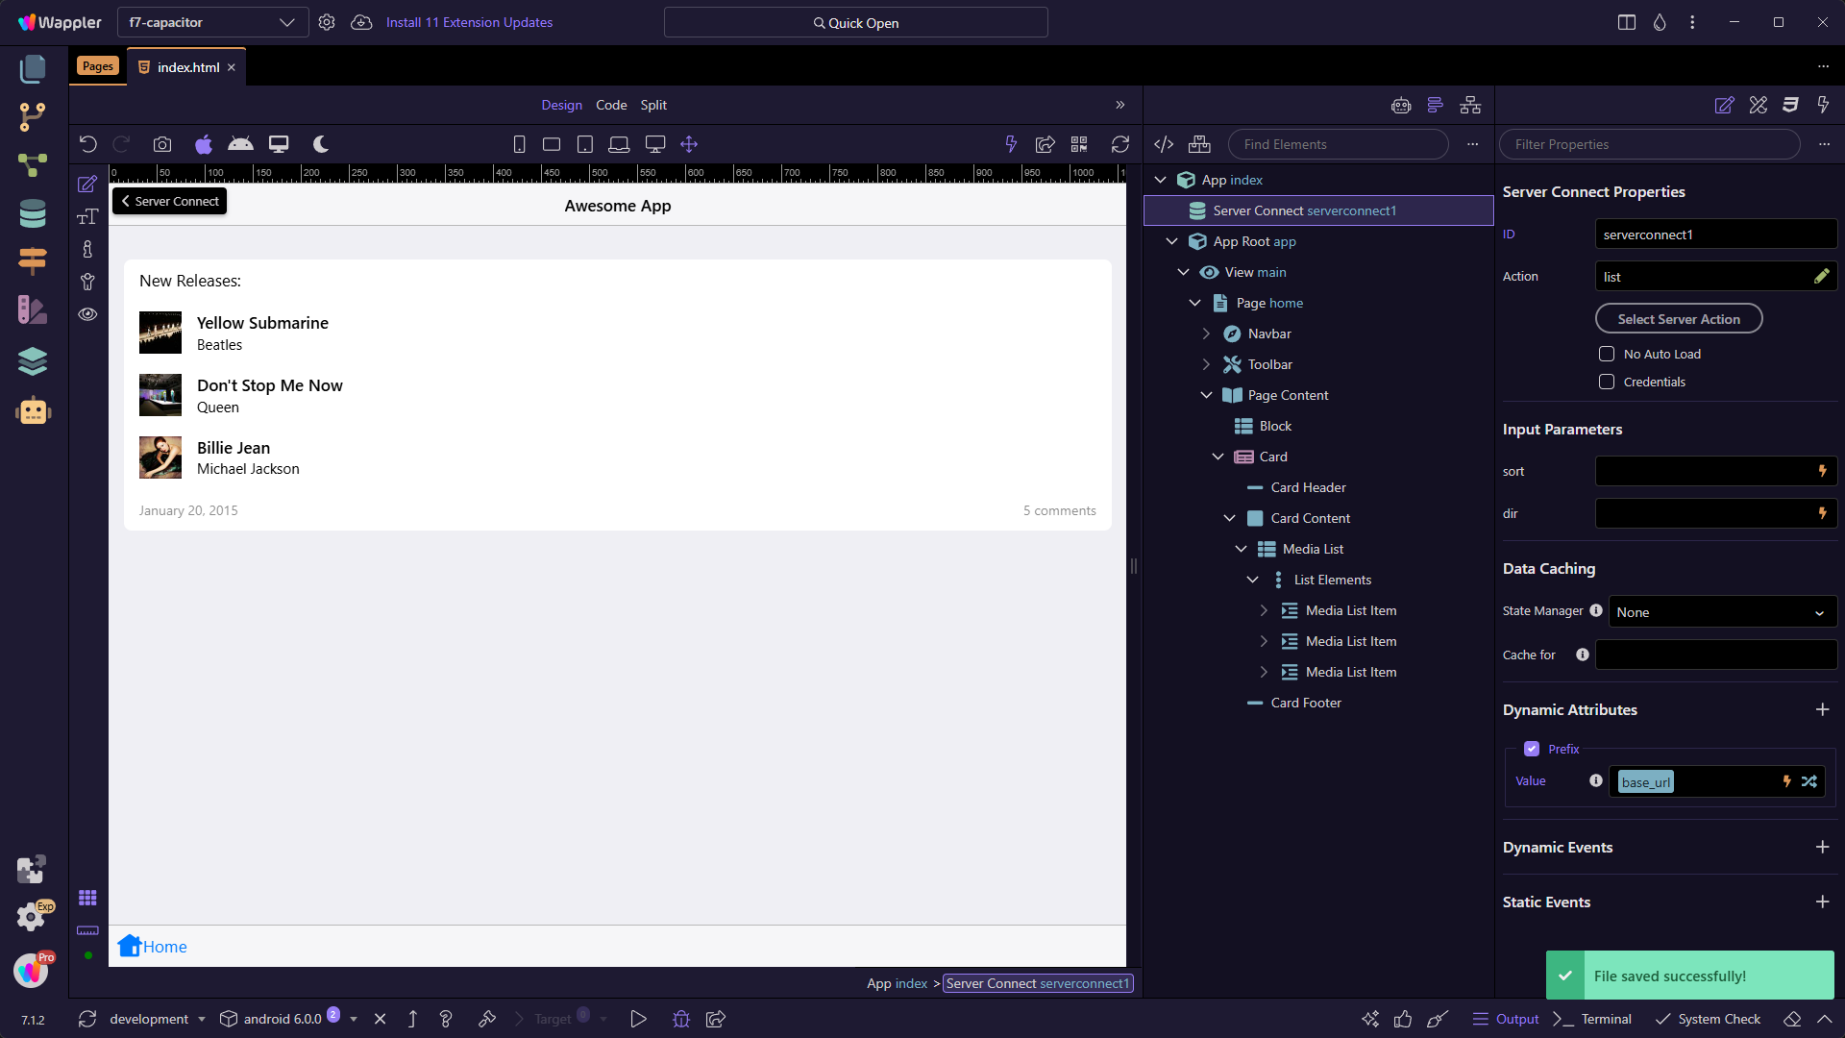Collapse the Card Content tree node

click(1229, 518)
